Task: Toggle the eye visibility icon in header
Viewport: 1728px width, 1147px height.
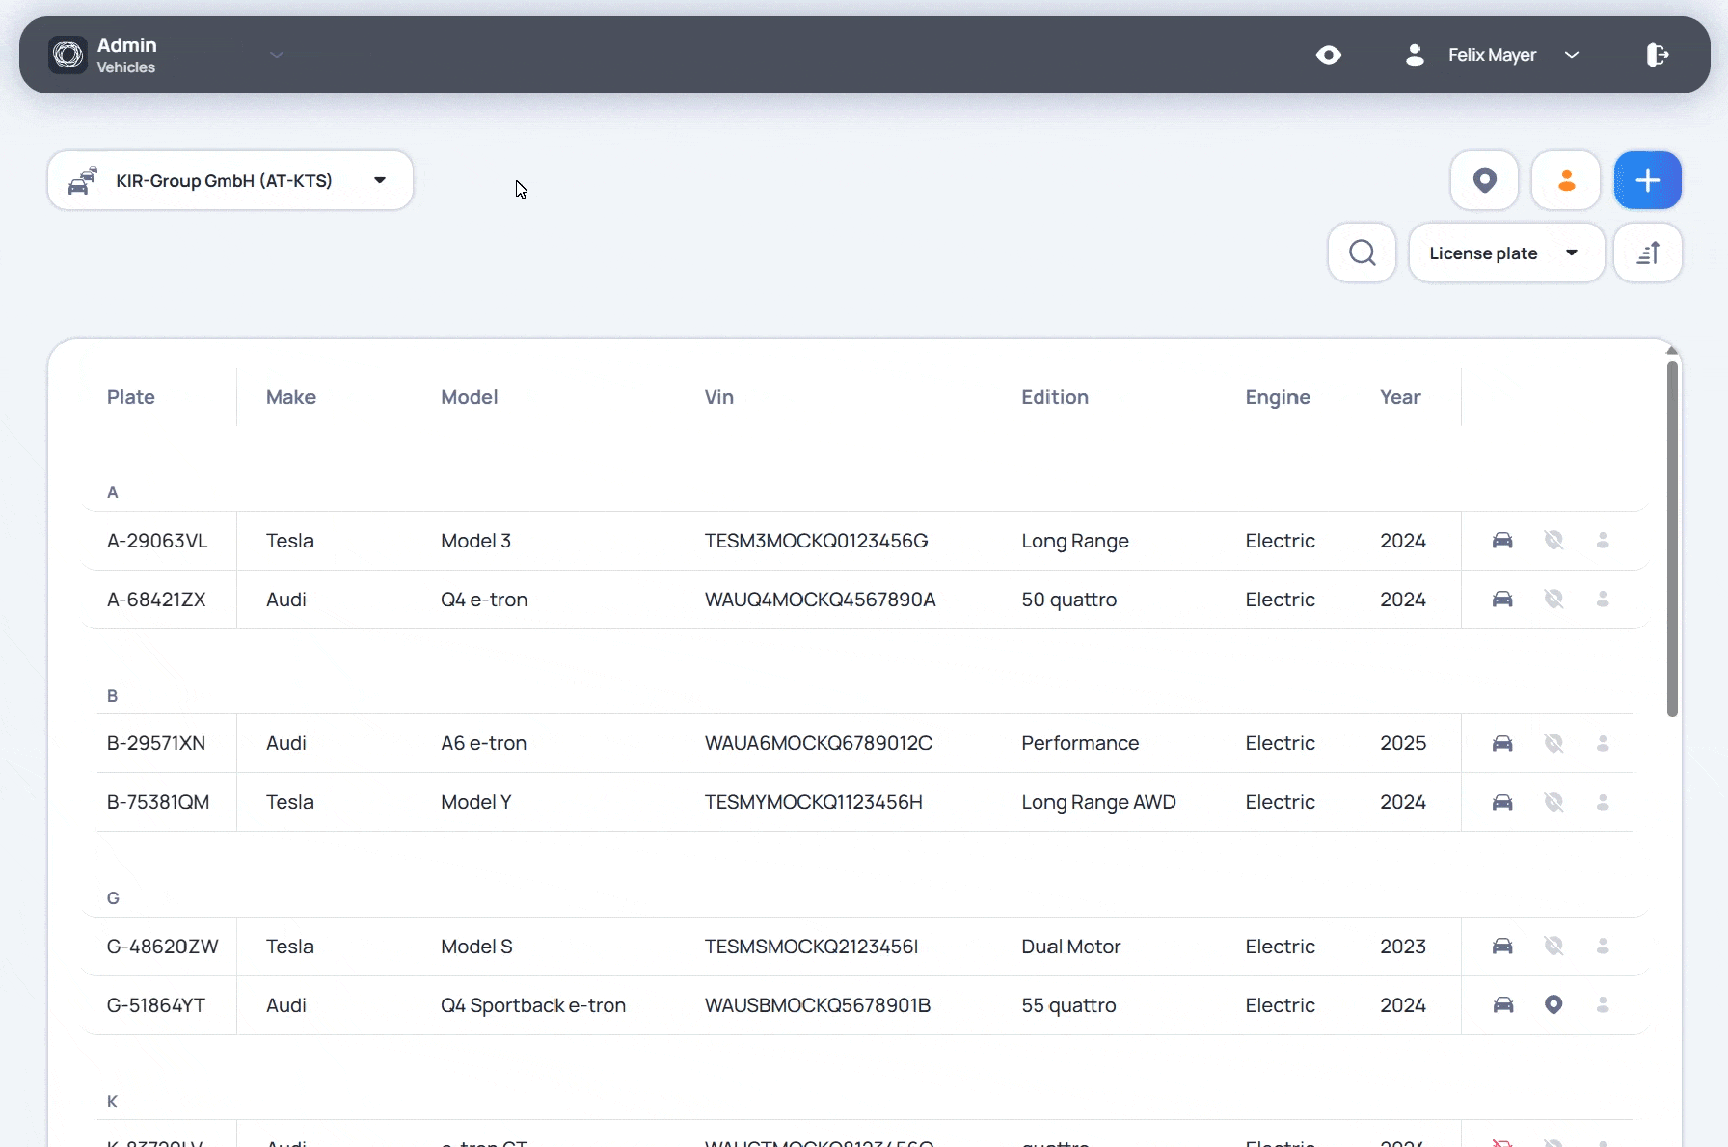Action: click(1329, 55)
